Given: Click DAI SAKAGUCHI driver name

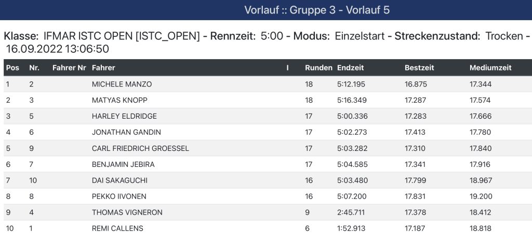Looking at the screenshot, I should pyautogui.click(x=120, y=180).
